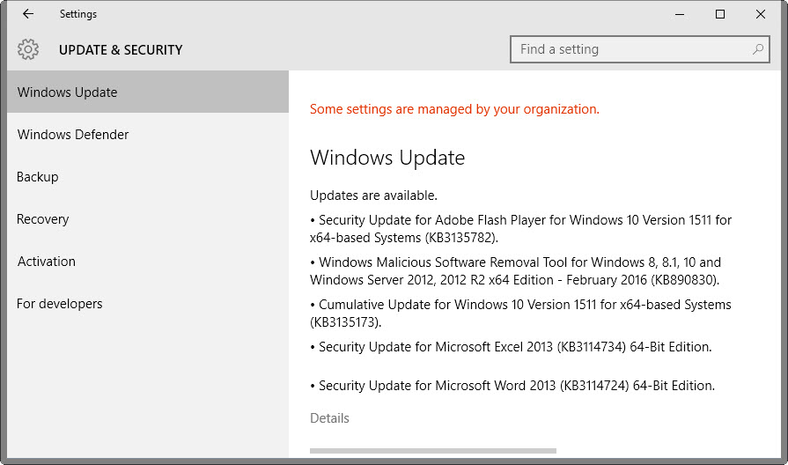Minimize the Settings window

click(680, 14)
